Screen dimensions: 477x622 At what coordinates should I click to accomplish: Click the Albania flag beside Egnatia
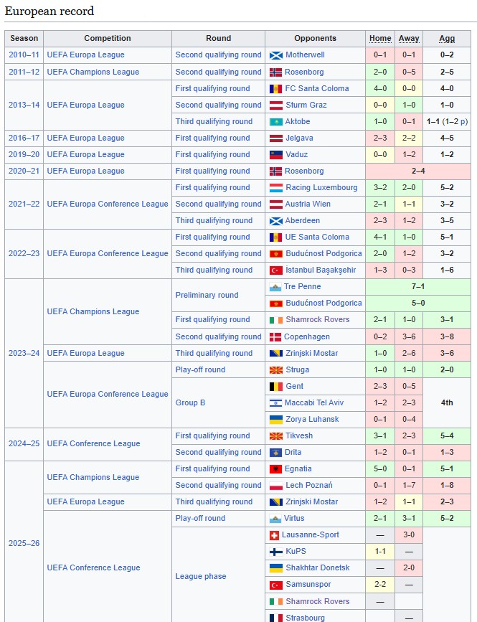pyautogui.click(x=276, y=469)
